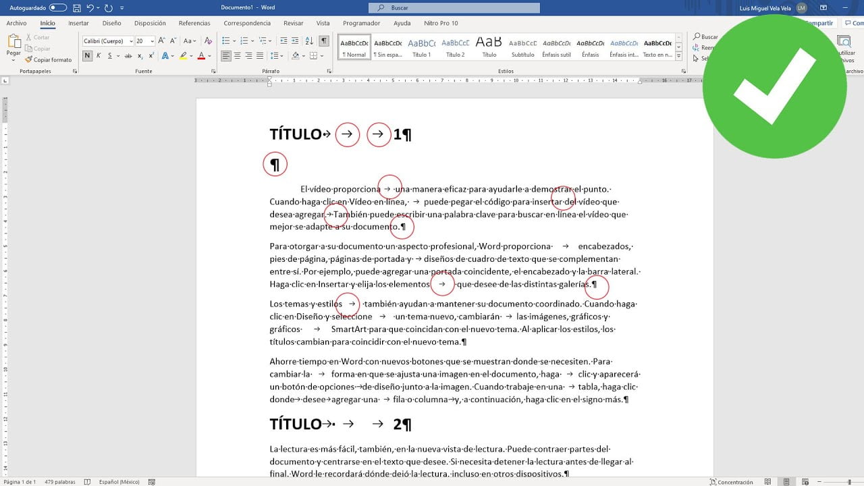Toggle show paragraph marks (¶) button
This screenshot has width=864, height=486.
coord(324,41)
